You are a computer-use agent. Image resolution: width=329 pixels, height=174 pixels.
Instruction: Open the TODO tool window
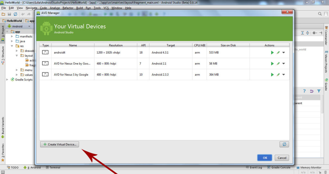click(13, 168)
